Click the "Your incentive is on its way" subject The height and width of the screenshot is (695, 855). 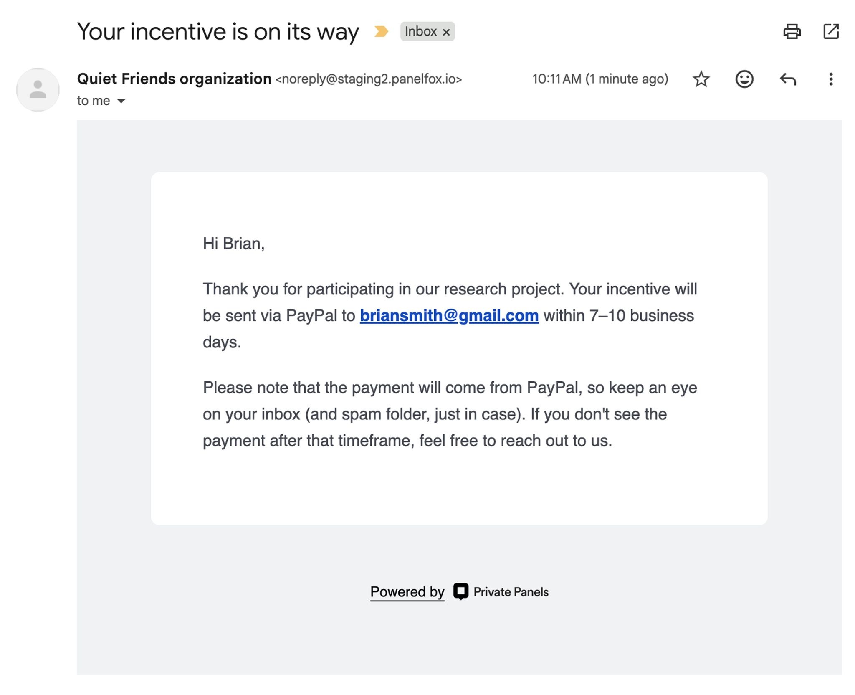[x=218, y=32]
